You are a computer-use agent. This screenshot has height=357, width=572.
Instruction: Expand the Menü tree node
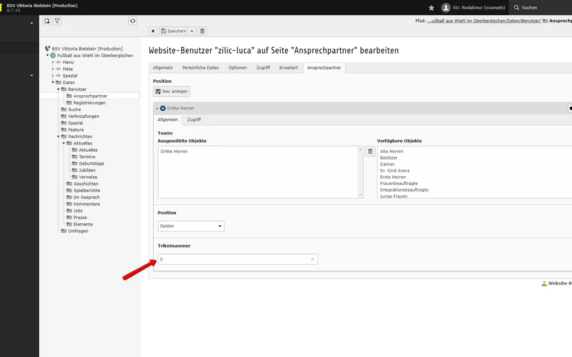click(53, 62)
